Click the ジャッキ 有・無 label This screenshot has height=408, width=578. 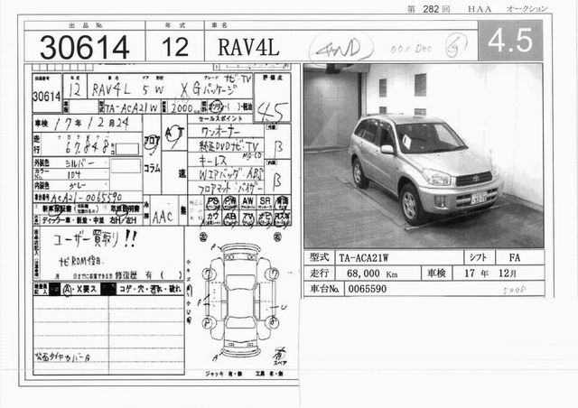[x=224, y=374]
